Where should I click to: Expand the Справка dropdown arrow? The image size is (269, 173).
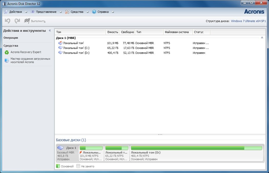(x=113, y=12)
